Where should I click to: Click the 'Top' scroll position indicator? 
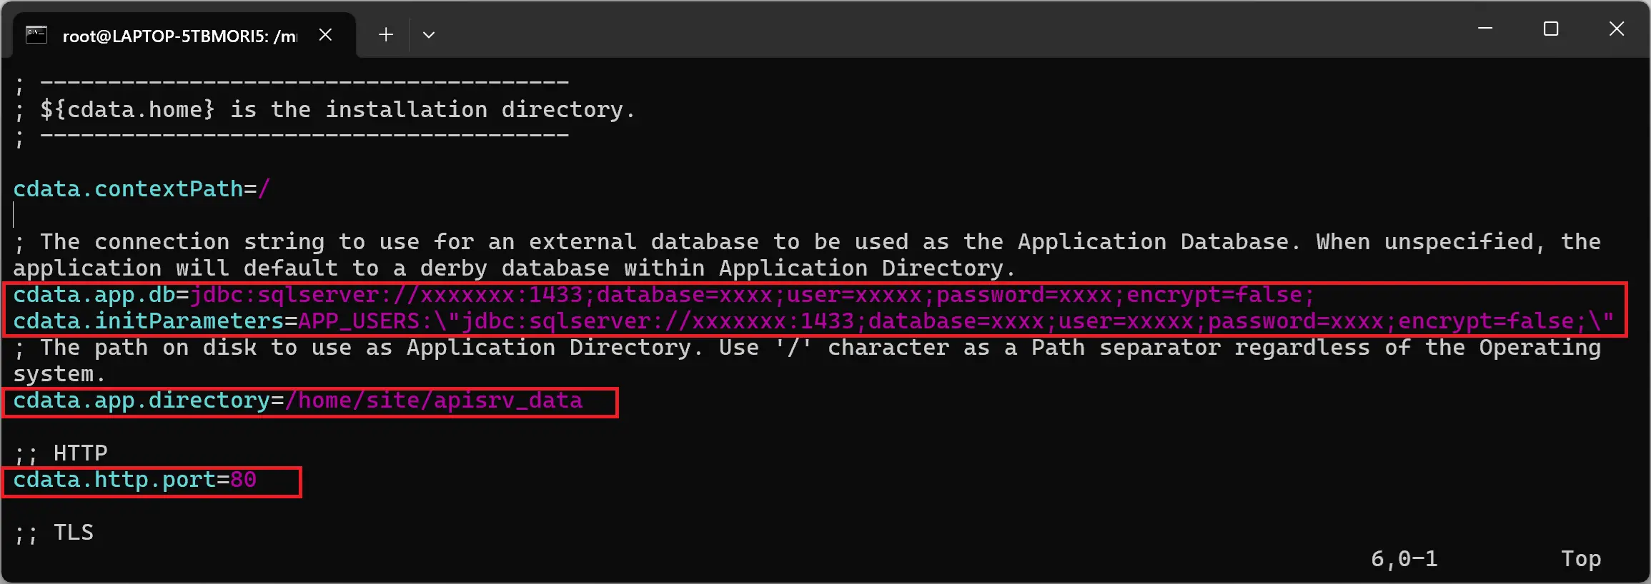pos(1581,558)
